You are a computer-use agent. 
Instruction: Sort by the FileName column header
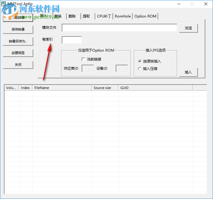point(62,88)
